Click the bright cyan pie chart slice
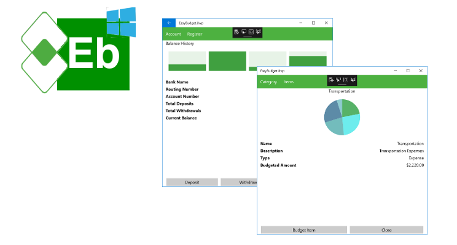This screenshot has height=245, width=457. click(351, 124)
